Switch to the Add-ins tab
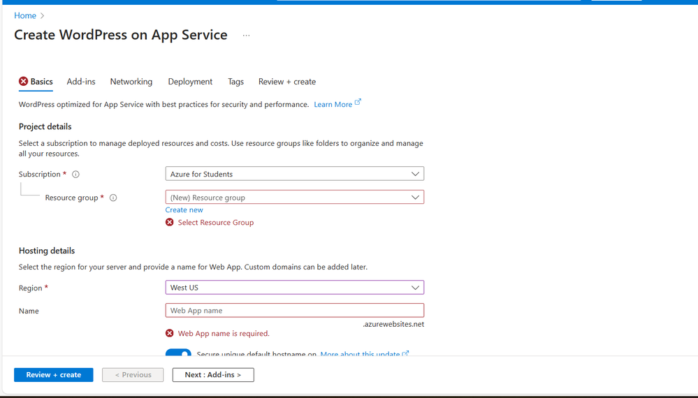The width and height of the screenshot is (698, 398). [x=81, y=82]
